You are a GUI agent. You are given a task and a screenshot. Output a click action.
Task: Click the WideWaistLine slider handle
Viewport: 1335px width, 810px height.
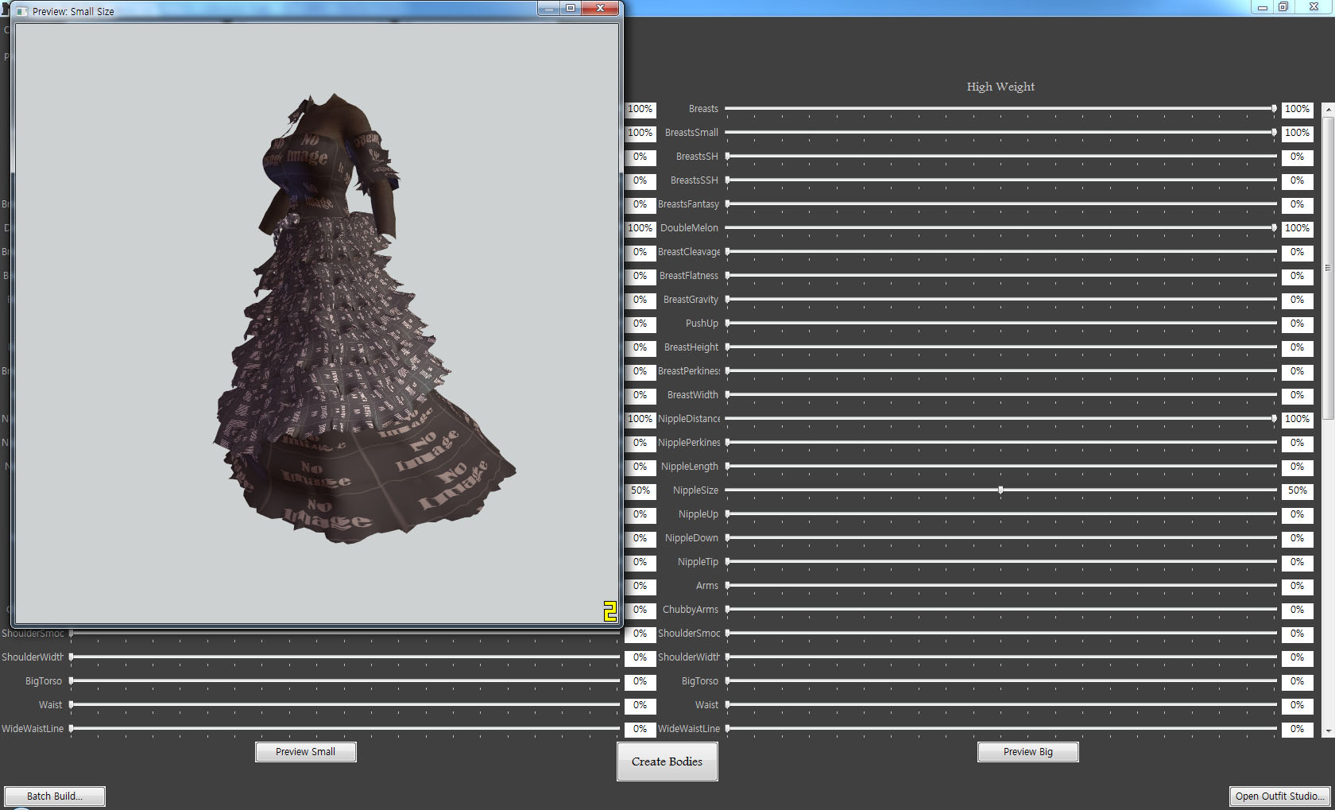tap(727, 729)
